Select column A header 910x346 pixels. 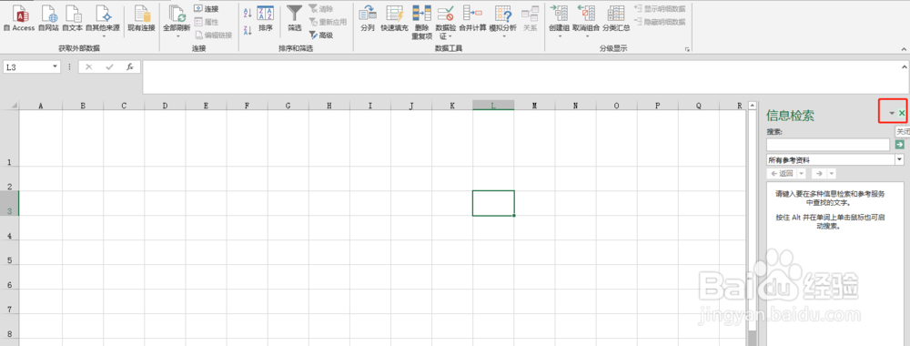[x=41, y=105]
